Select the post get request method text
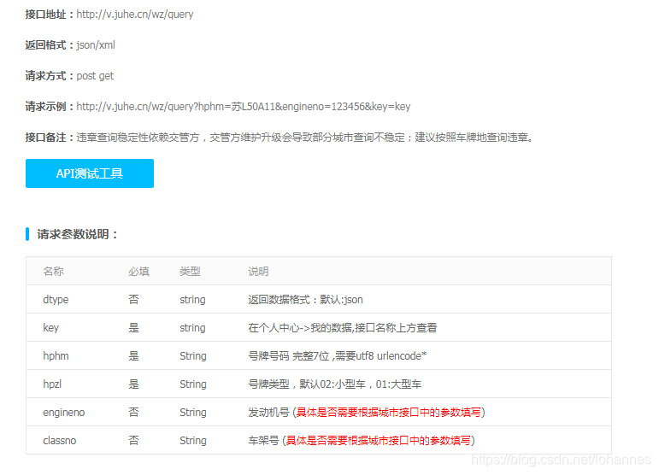 (x=95, y=76)
